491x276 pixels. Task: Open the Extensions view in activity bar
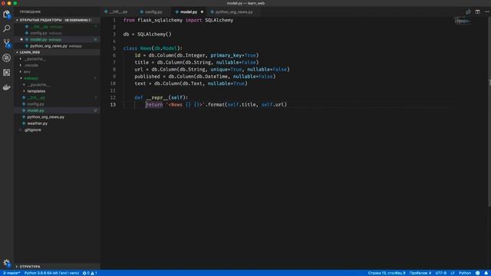7,72
